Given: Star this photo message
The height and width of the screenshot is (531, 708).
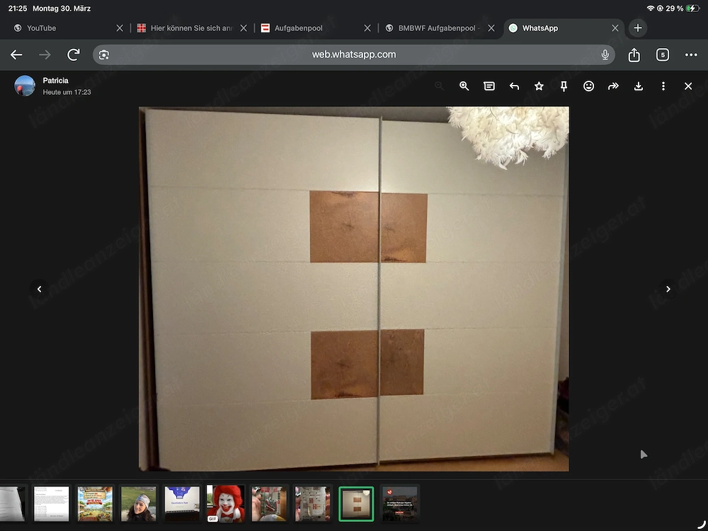Looking at the screenshot, I should point(539,86).
